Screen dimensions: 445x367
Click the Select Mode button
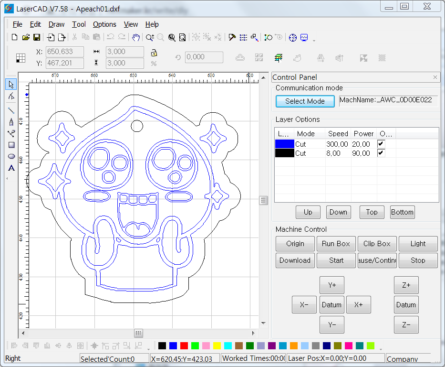[x=305, y=101]
